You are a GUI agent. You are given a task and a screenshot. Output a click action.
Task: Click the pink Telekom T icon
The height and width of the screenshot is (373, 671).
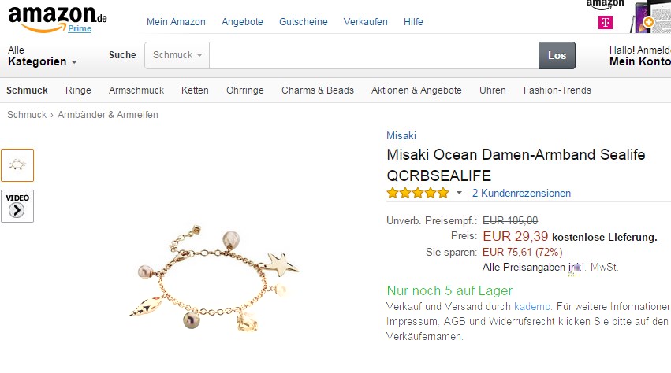pyautogui.click(x=605, y=22)
